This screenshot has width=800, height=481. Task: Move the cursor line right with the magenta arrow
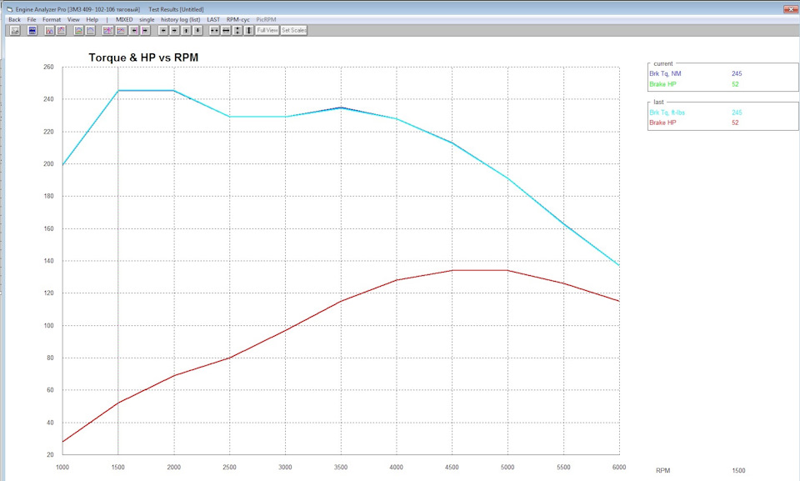pyautogui.click(x=145, y=31)
